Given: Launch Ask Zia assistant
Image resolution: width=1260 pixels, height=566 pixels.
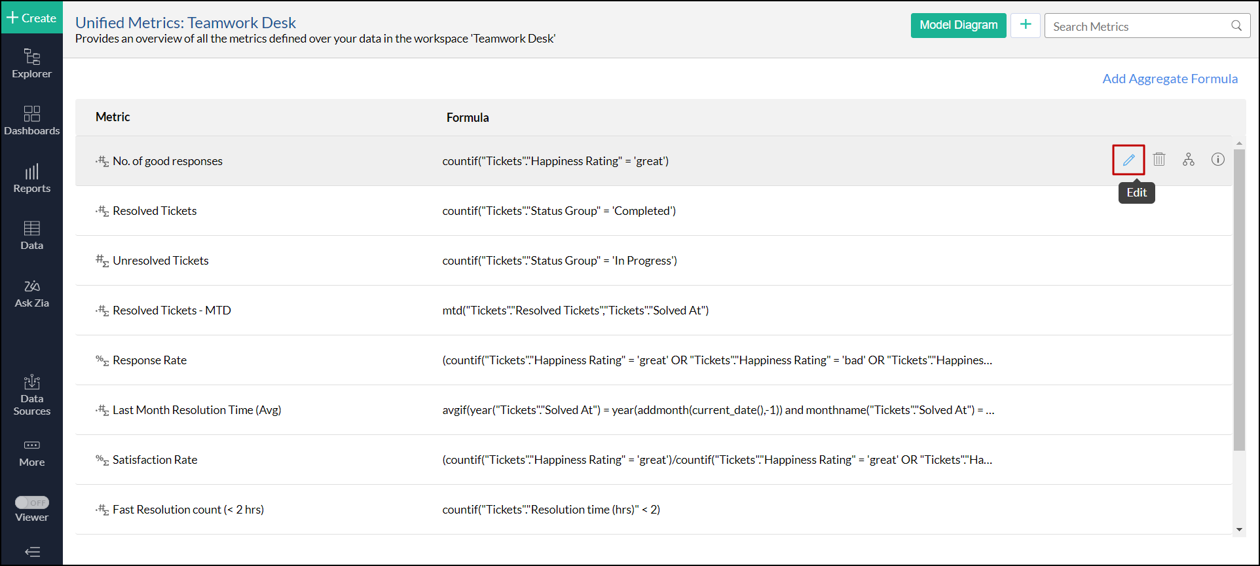Looking at the screenshot, I should coord(31,293).
